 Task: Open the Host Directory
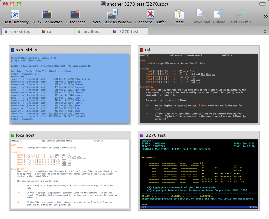16,15
